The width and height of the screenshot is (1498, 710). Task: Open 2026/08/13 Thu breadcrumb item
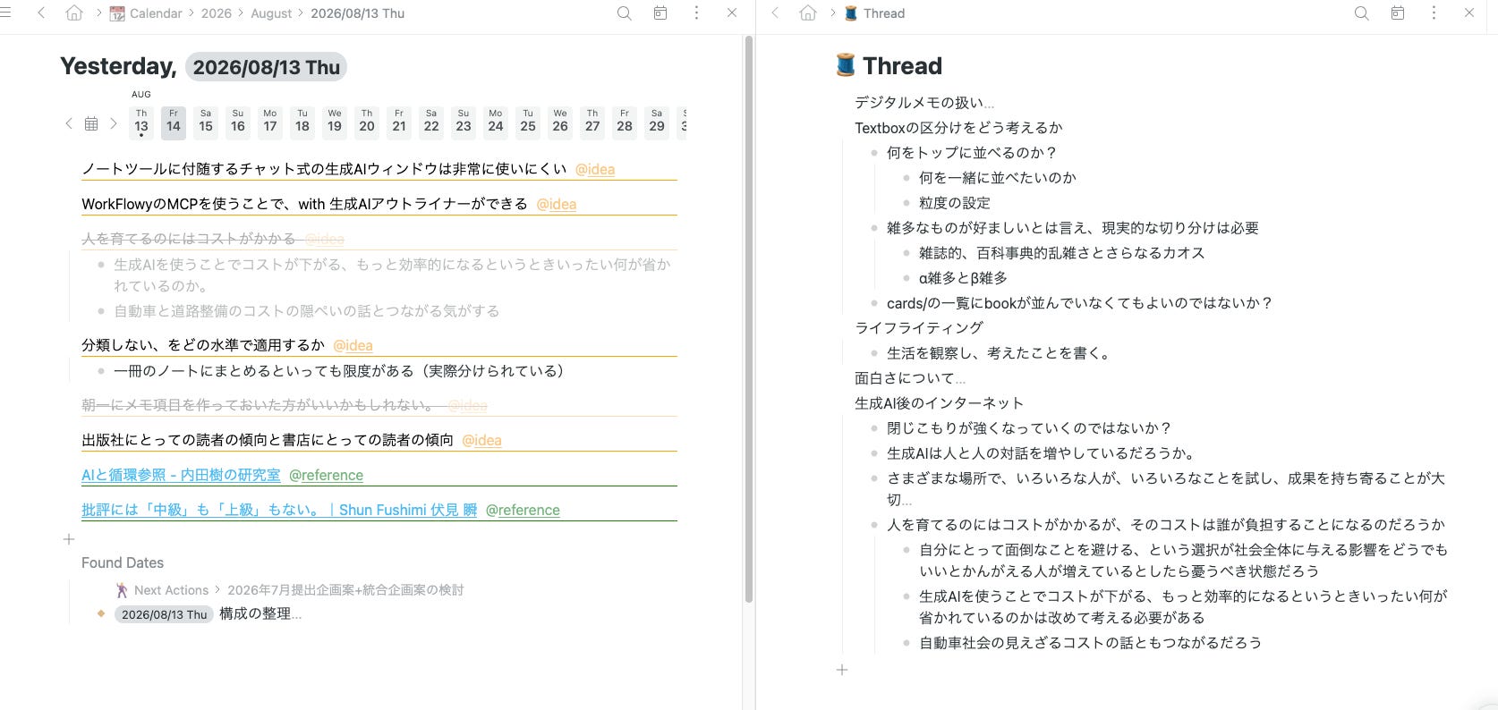357,13
